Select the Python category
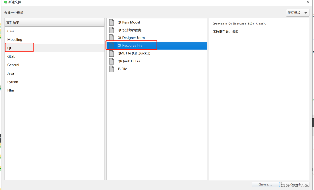This screenshot has width=314, height=190. click(54, 82)
